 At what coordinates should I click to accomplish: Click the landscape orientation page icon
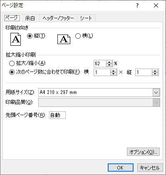point(64,39)
